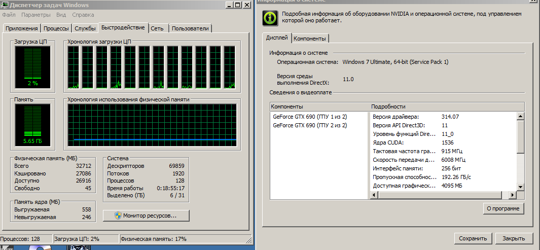Select the Дисплей tab in NVIDIA window
This screenshot has width=540, height=250.
click(277, 38)
